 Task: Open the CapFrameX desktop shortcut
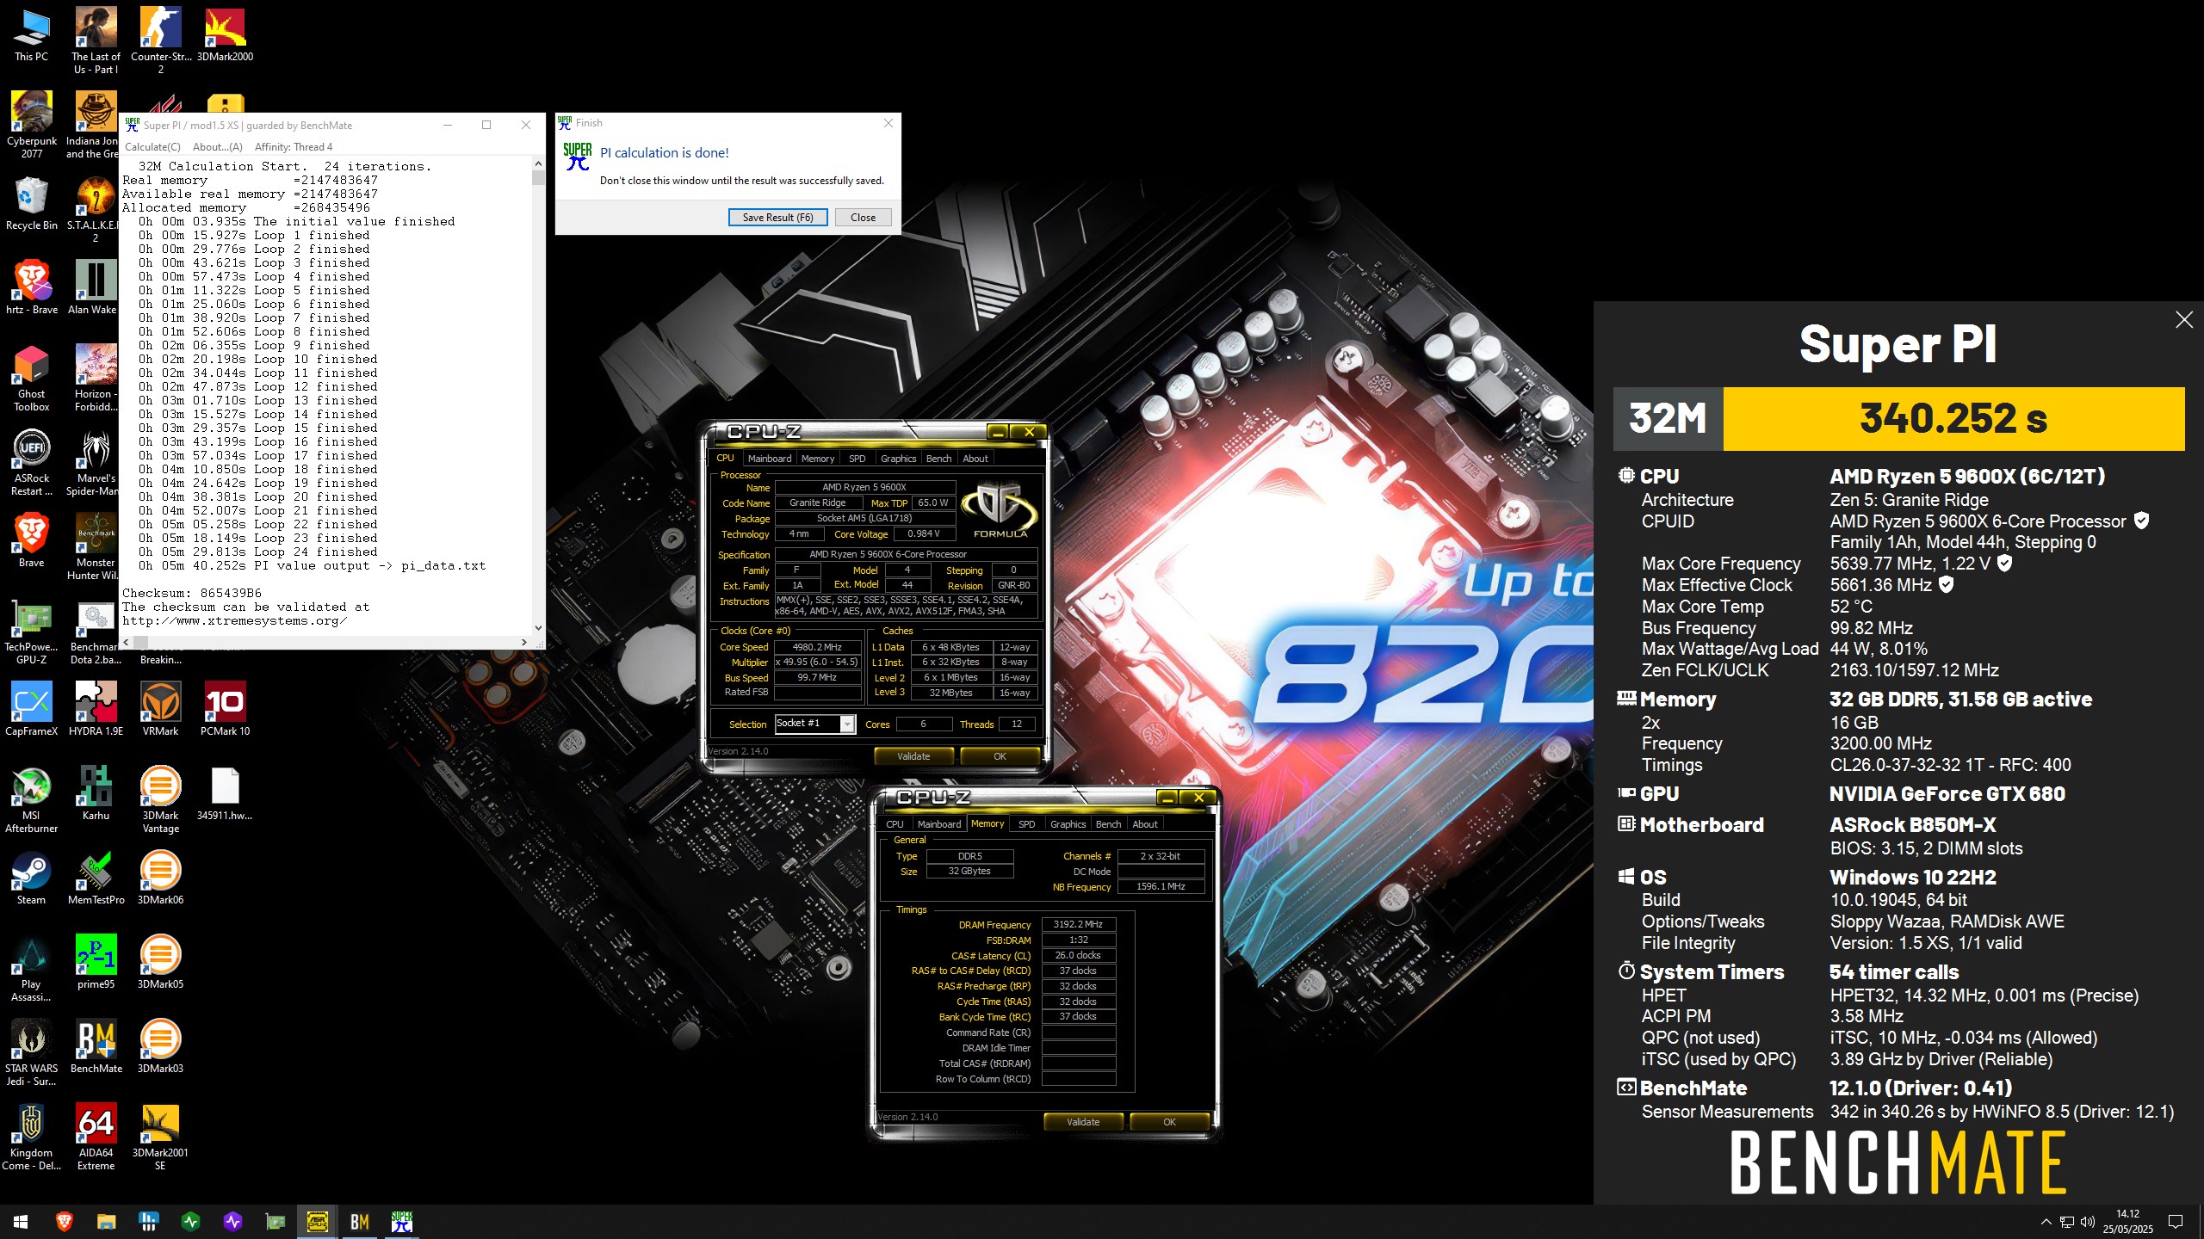pyautogui.click(x=31, y=709)
